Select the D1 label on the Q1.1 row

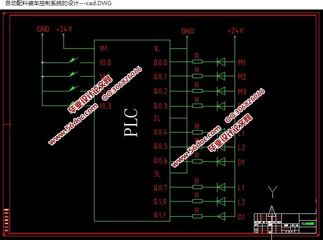[x=241, y=217]
